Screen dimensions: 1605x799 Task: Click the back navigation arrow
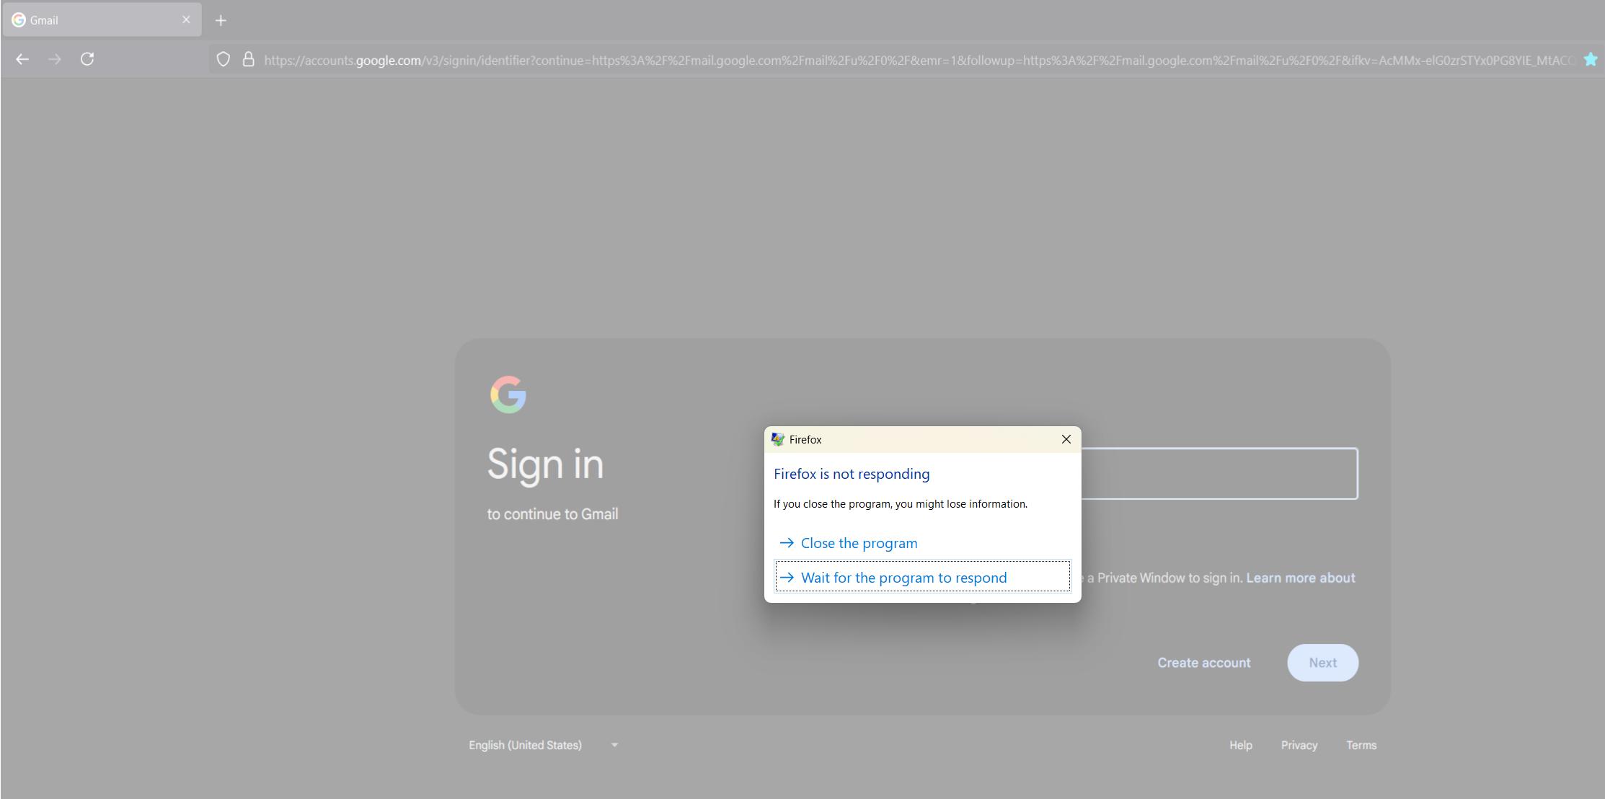coord(22,59)
